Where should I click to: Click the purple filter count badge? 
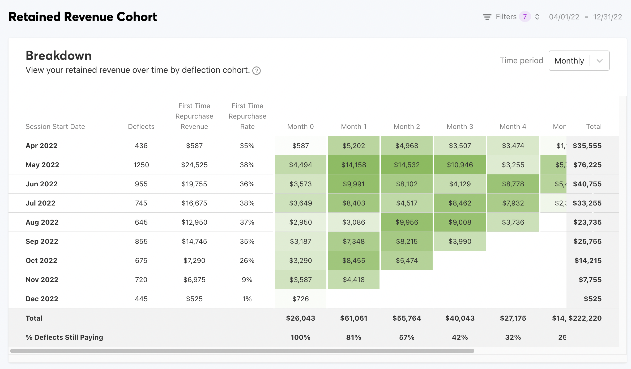click(x=525, y=17)
